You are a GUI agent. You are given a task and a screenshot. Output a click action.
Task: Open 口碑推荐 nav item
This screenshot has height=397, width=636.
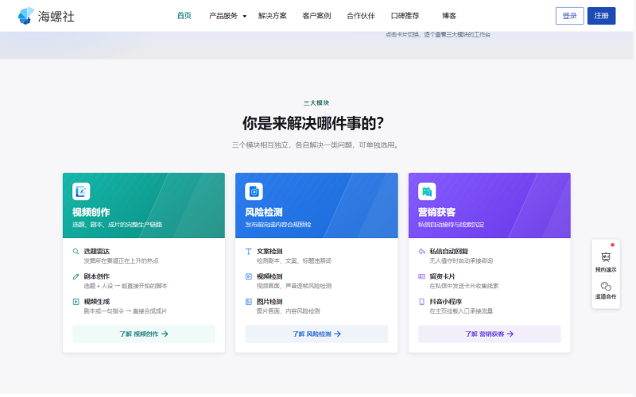(x=405, y=16)
